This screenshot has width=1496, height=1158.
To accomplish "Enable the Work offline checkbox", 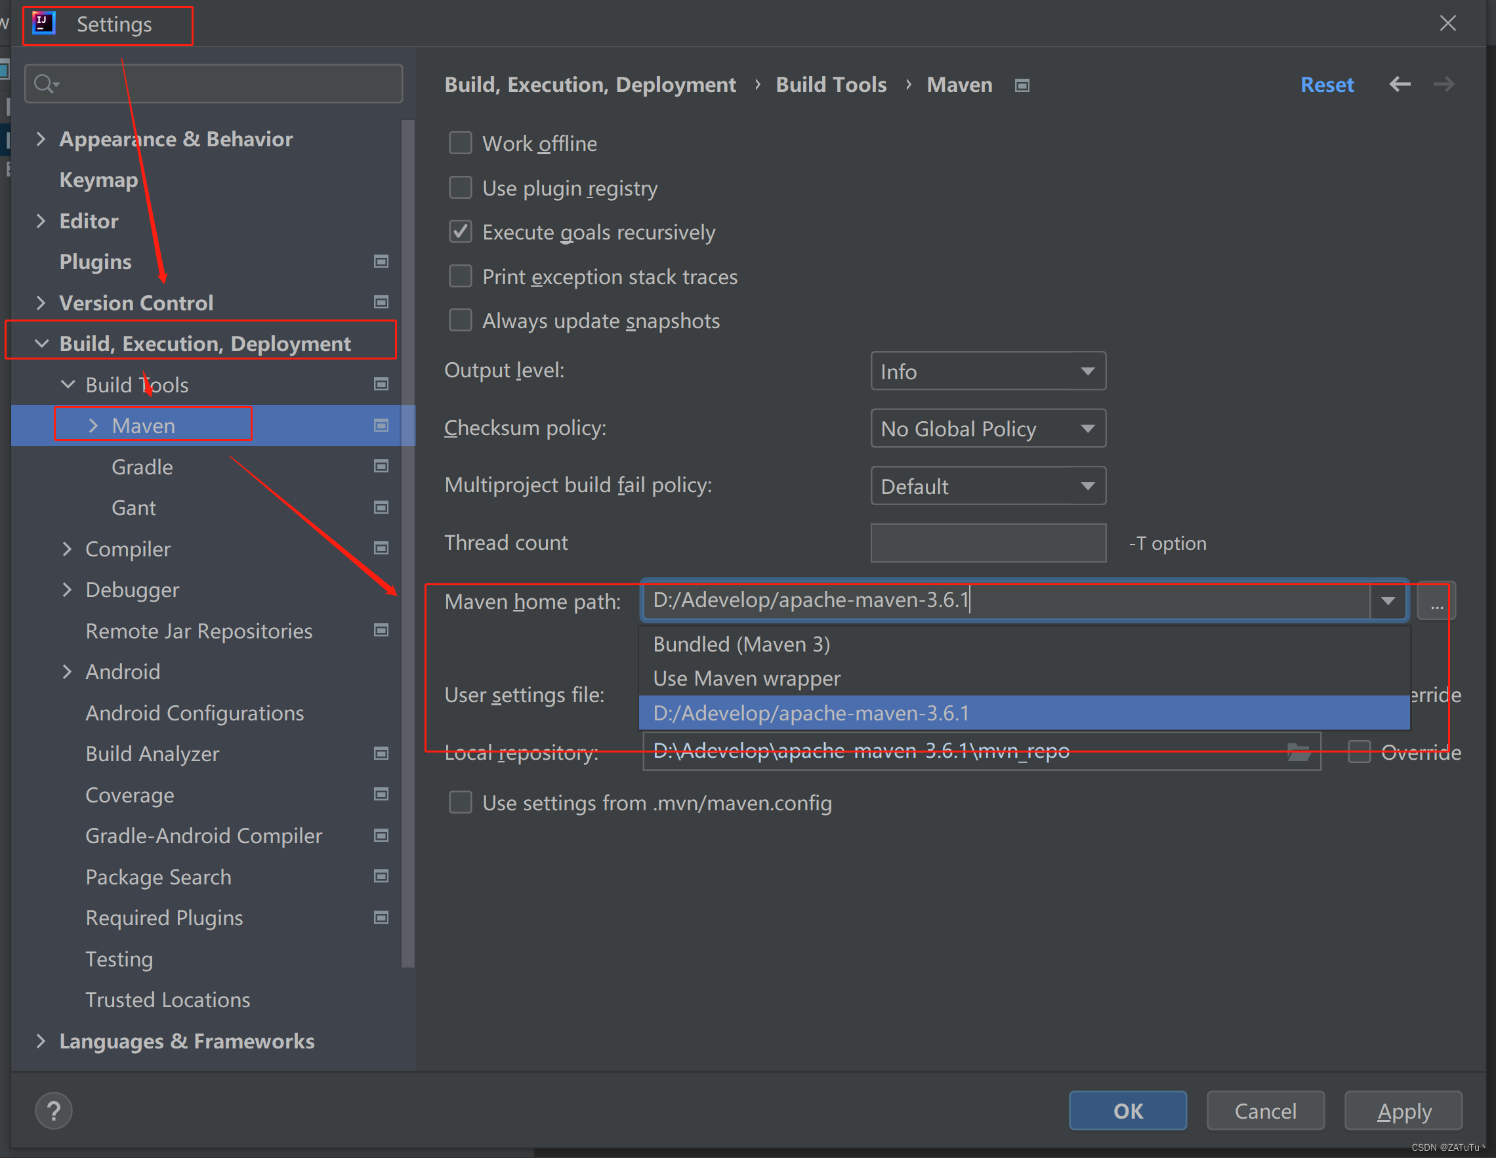I will 461,143.
